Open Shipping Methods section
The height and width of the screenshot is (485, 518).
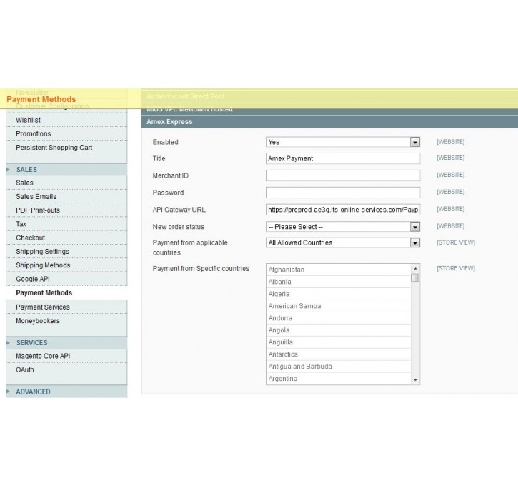coord(66,265)
